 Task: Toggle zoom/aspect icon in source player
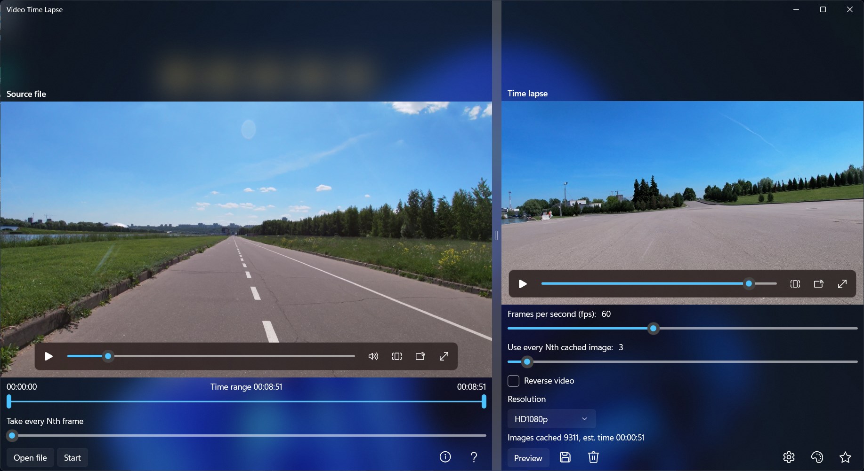(397, 356)
